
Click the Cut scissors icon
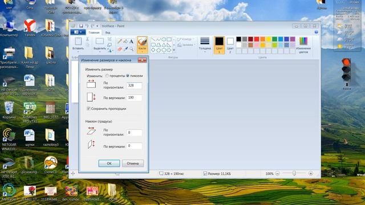pyautogui.click(x=87, y=39)
